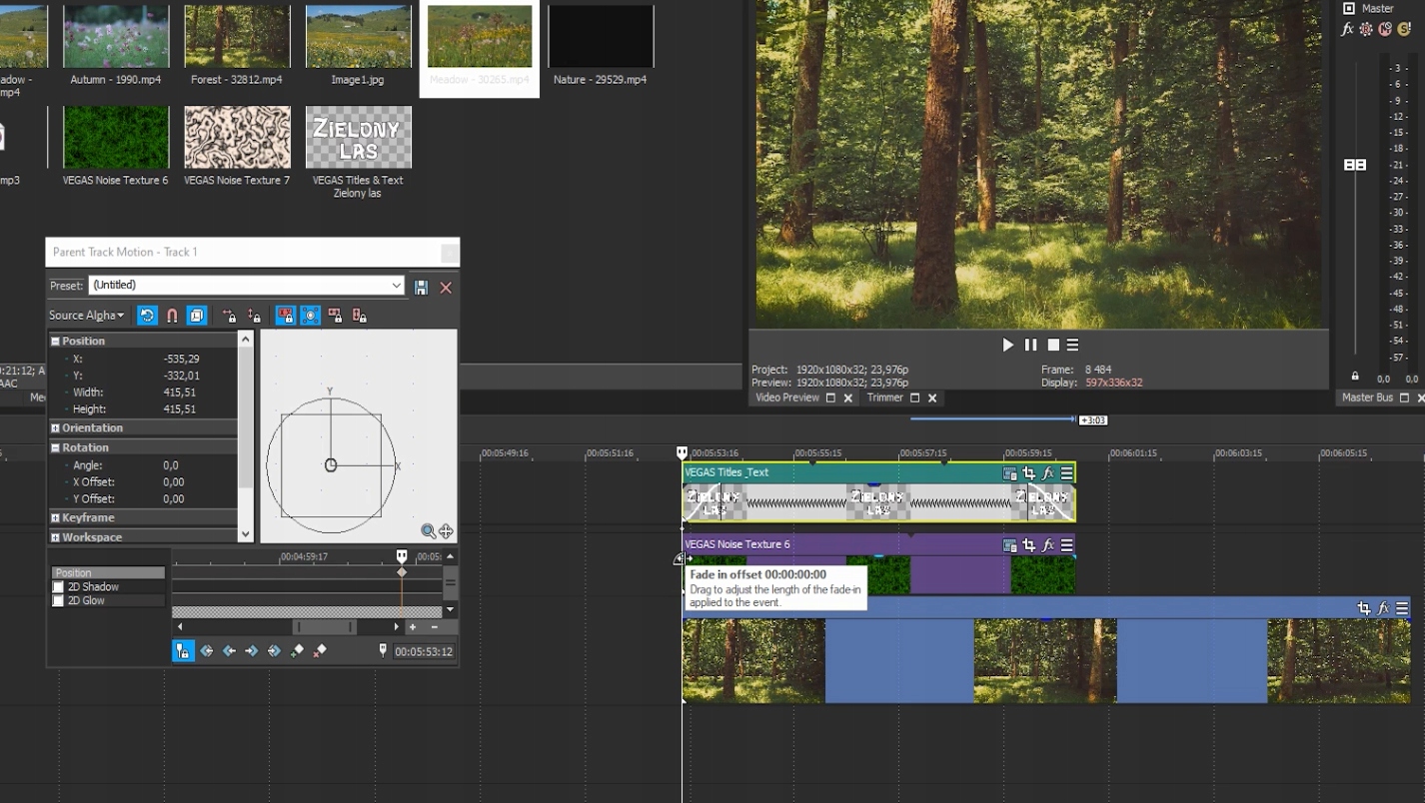Viewport: 1425px width, 803px height.
Task: Open the Source Alpha compositing dropdown
Action: 88,316
